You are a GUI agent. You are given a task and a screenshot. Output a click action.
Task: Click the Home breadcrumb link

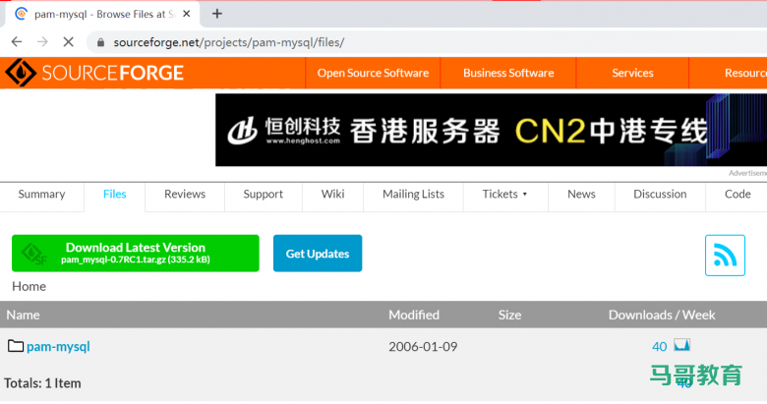[29, 286]
